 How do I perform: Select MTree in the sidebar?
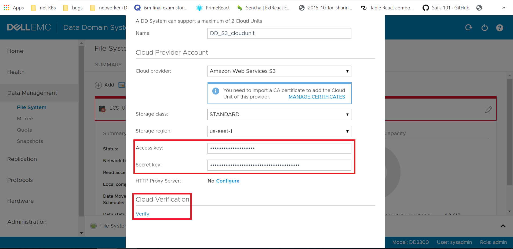coord(25,119)
